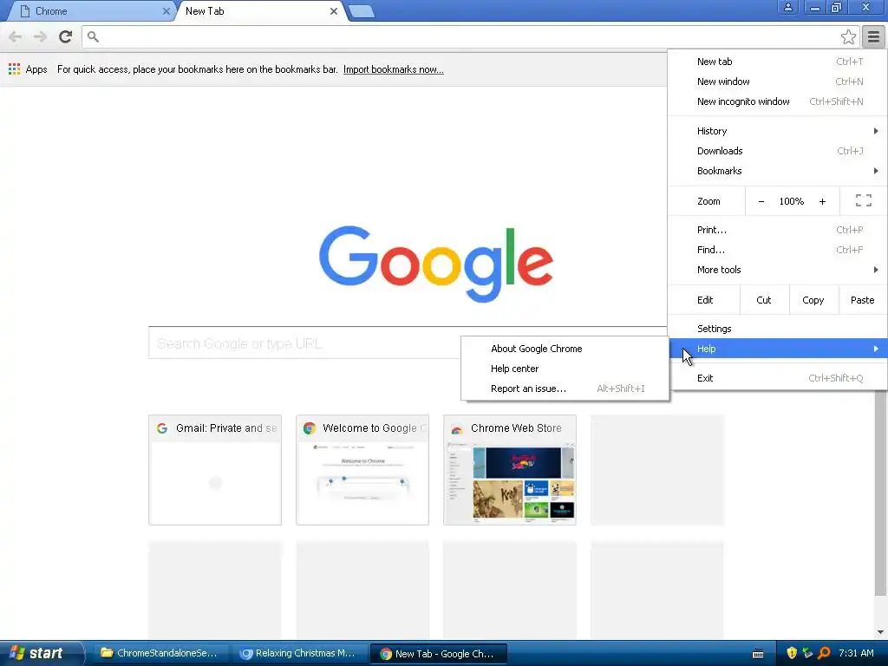Click the Import bookmarks now link

click(x=393, y=69)
